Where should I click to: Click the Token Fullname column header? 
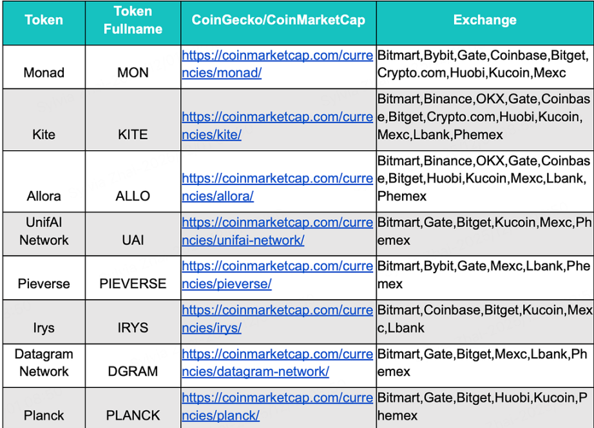click(x=133, y=20)
